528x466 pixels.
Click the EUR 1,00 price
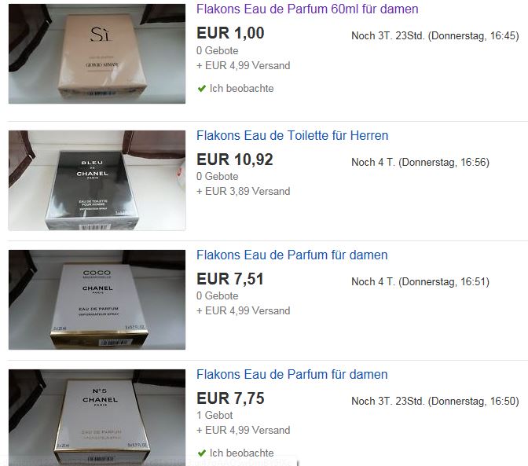(x=230, y=33)
